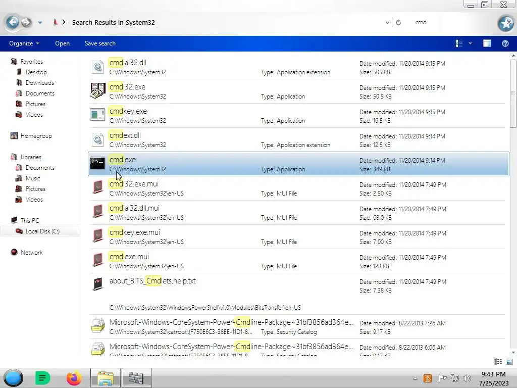This screenshot has height=388, width=517.
Task: Click the about_BITS_Cmdlets.help.txt file name
Action: (152, 281)
